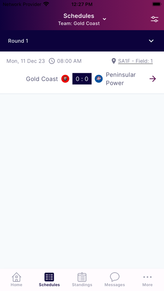Click the Gold Coast red team logo
164x291 pixels.
pos(65,79)
